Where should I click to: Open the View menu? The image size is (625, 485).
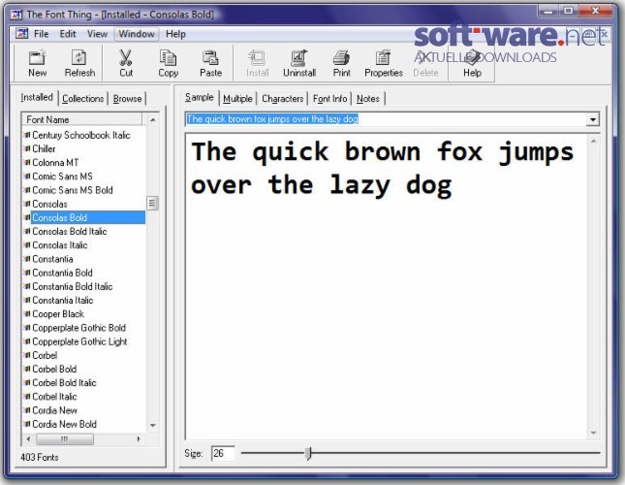coord(97,34)
